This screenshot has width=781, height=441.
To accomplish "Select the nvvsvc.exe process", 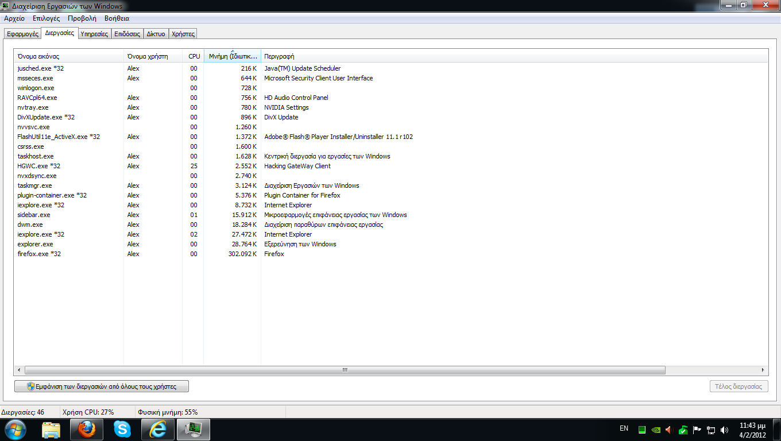I will pyautogui.click(x=391, y=127).
